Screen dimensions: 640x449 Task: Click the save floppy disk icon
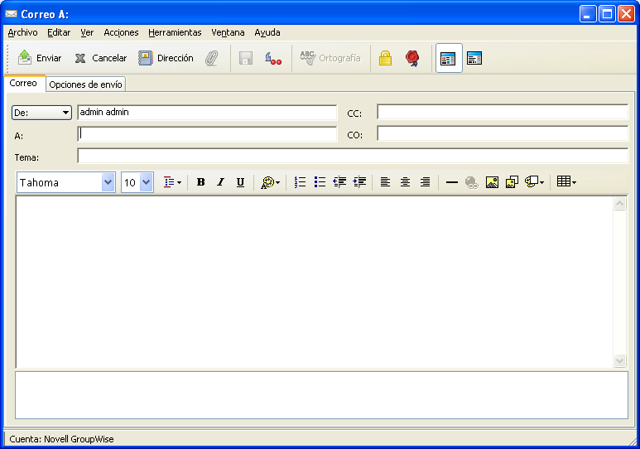tap(246, 58)
